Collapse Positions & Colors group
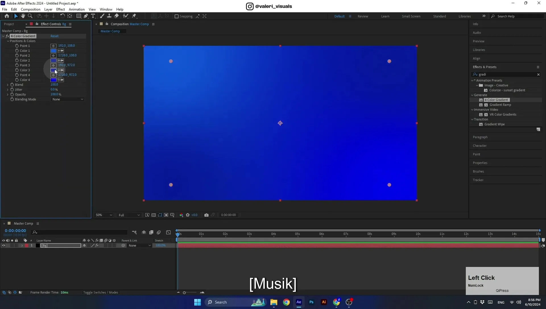546x309 pixels. click(8, 41)
